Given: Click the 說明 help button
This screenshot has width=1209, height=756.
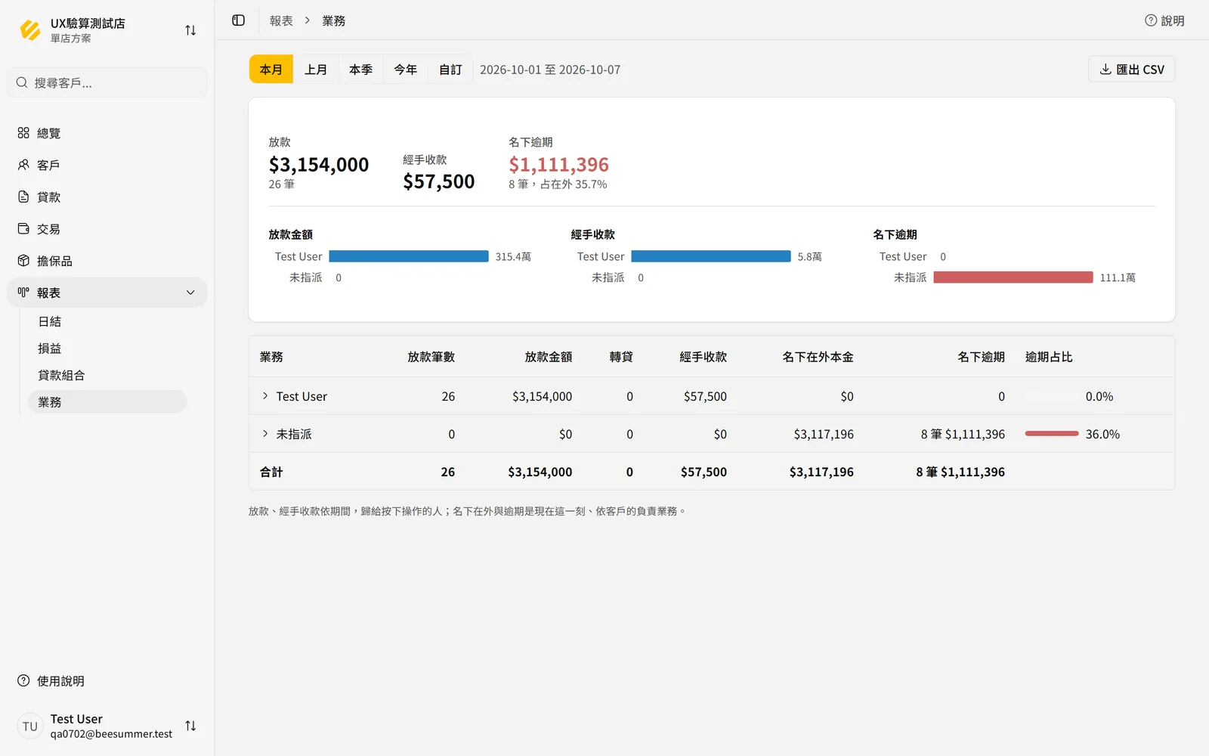Looking at the screenshot, I should tap(1164, 20).
